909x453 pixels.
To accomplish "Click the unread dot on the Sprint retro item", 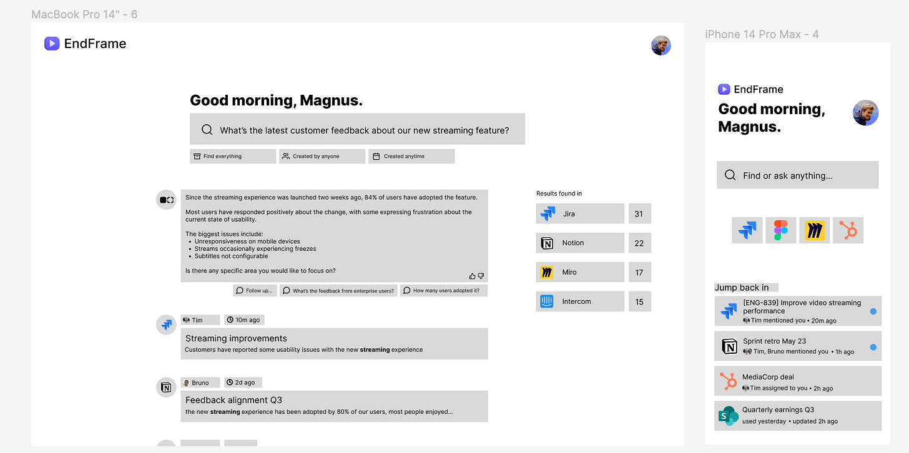I will 873,347.
